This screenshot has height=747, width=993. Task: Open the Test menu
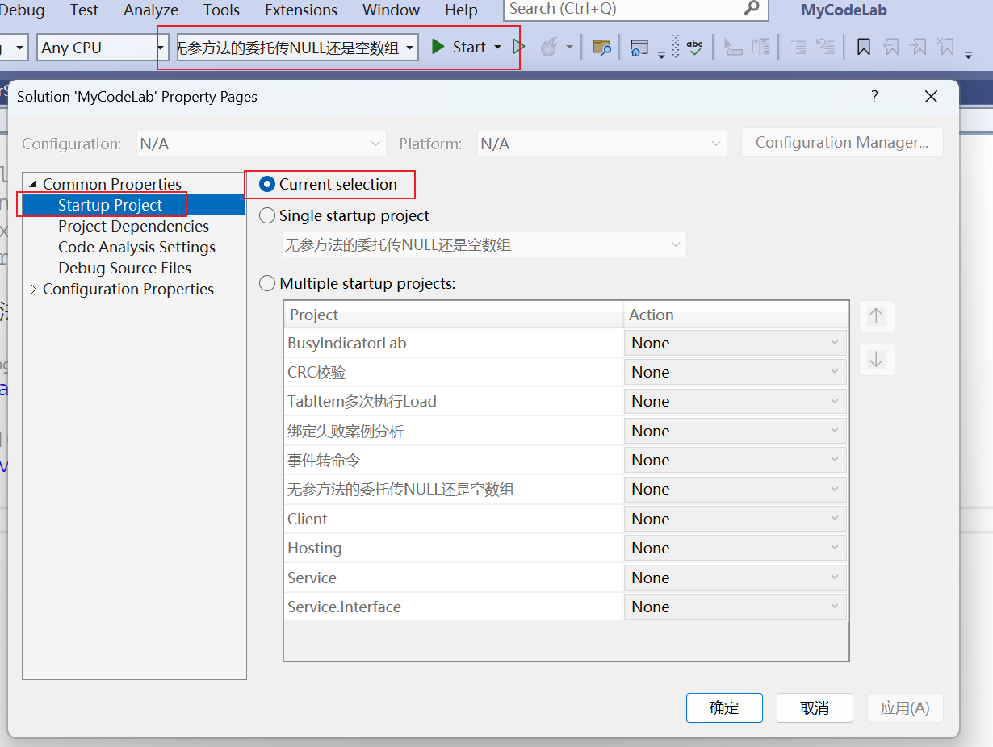(84, 10)
